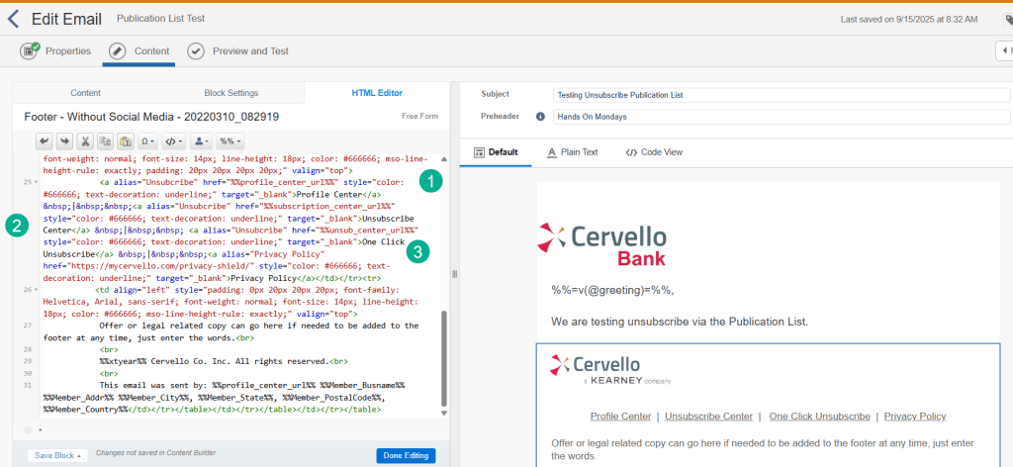Open the %% substitution strings dropdown
Image resolution: width=1013 pixels, height=467 pixels.
(230, 141)
